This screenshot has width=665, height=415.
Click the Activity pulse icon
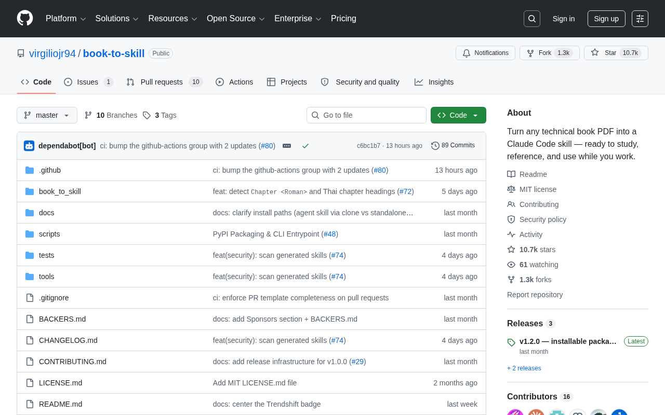[x=511, y=234]
